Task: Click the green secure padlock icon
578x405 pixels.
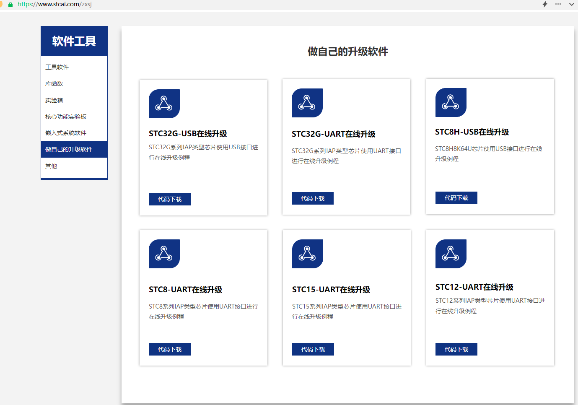Action: click(x=10, y=4)
